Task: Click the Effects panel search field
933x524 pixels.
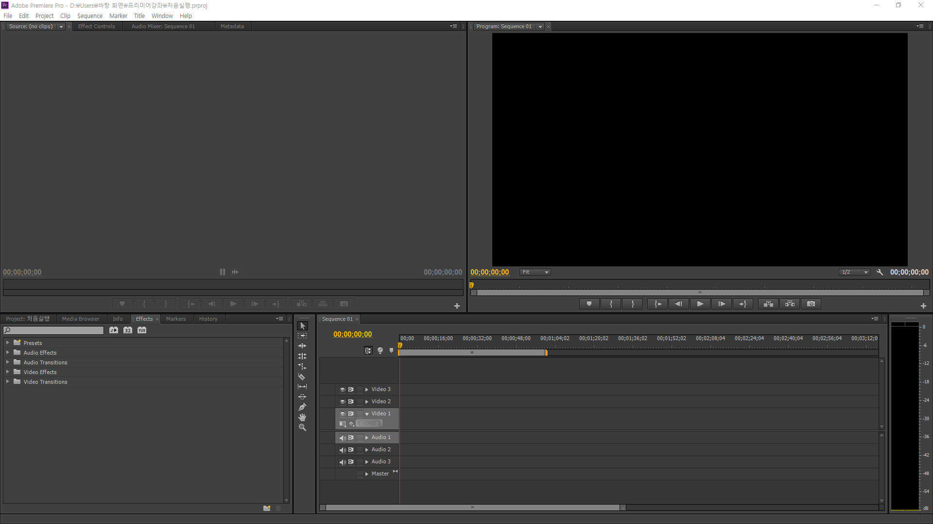Action: point(53,330)
